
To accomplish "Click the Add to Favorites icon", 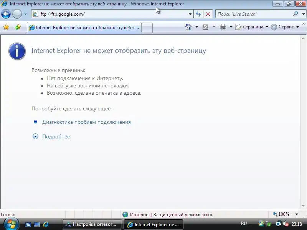I will (18, 27).
